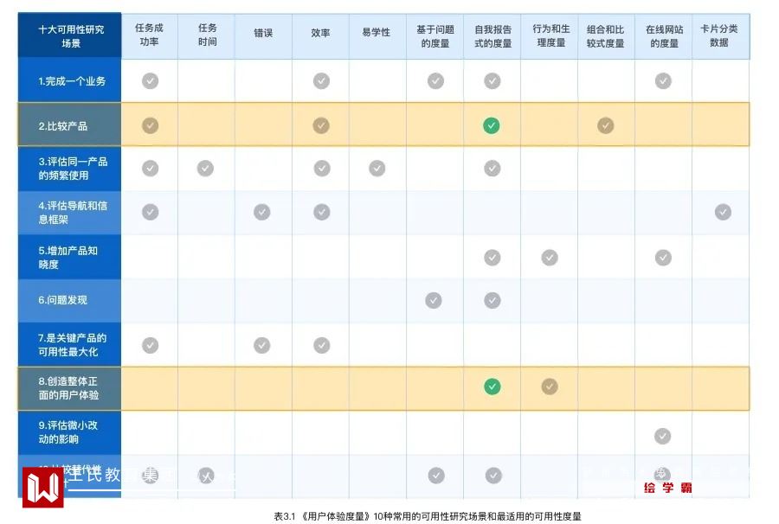Screen dimensions: 779x524
Task: Click the red W logo icon
Action: 42,487
